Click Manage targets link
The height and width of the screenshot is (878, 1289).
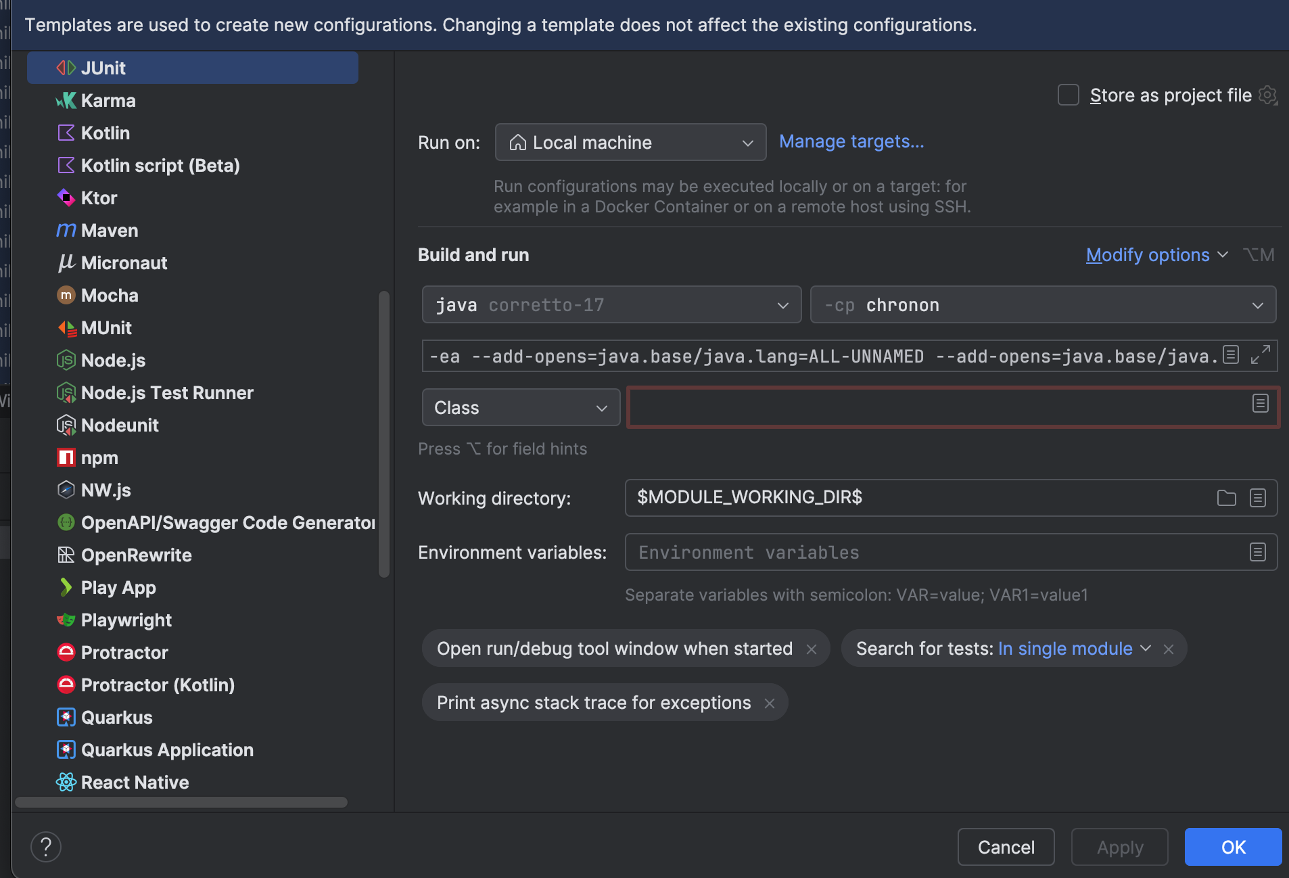coord(851,141)
